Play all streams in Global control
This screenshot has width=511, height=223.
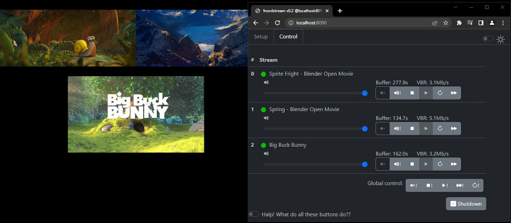pyautogui.click(x=445, y=185)
